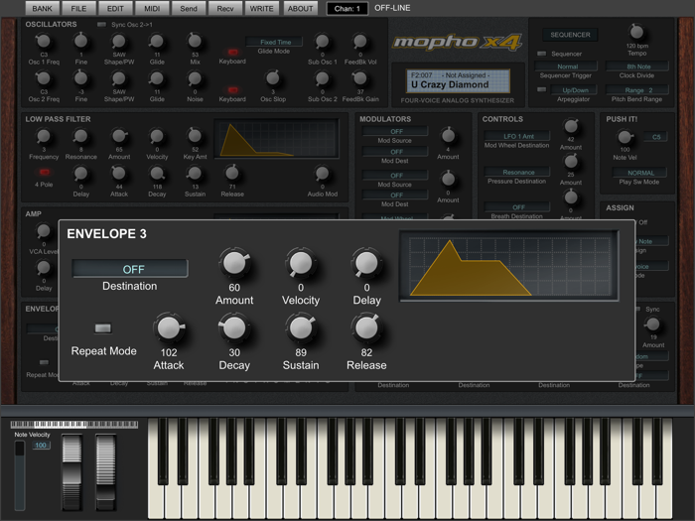Toggle the LFO Sync switch
Image resolution: width=695 pixels, height=521 pixels.
tap(638, 309)
